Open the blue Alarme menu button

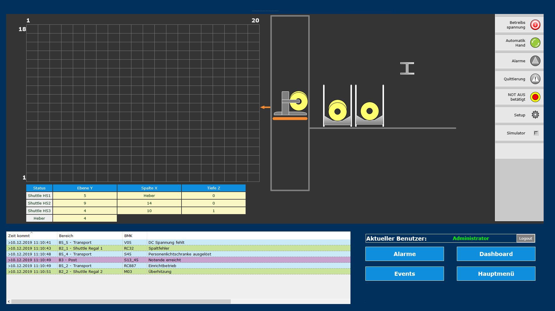(x=404, y=254)
